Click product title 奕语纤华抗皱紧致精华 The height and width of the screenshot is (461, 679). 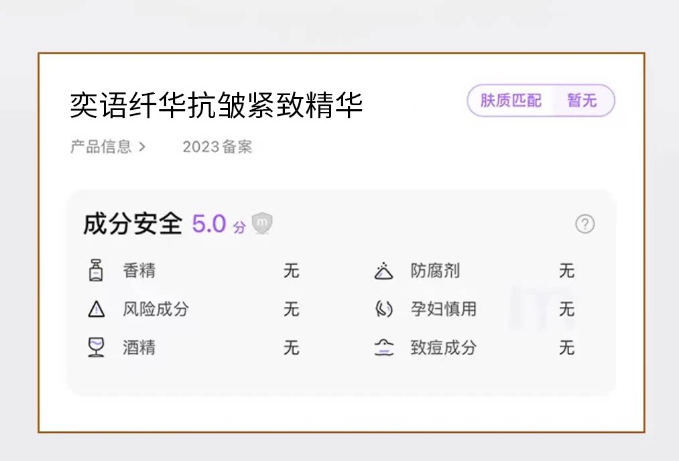pyautogui.click(x=216, y=105)
